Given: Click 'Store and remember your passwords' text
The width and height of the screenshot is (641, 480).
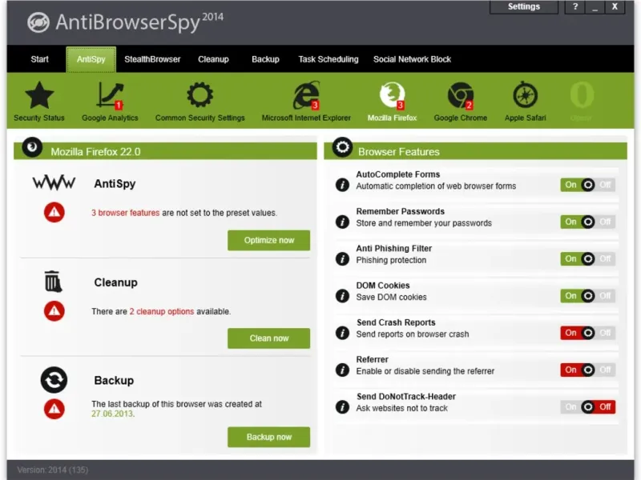Looking at the screenshot, I should tap(424, 223).
